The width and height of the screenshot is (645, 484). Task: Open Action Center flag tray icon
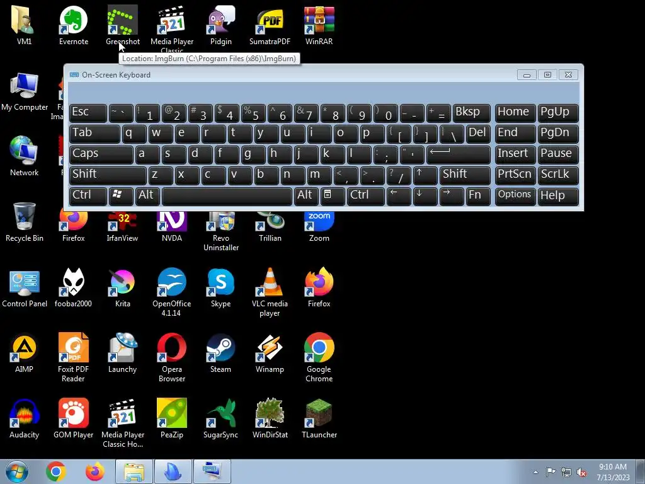(551, 472)
